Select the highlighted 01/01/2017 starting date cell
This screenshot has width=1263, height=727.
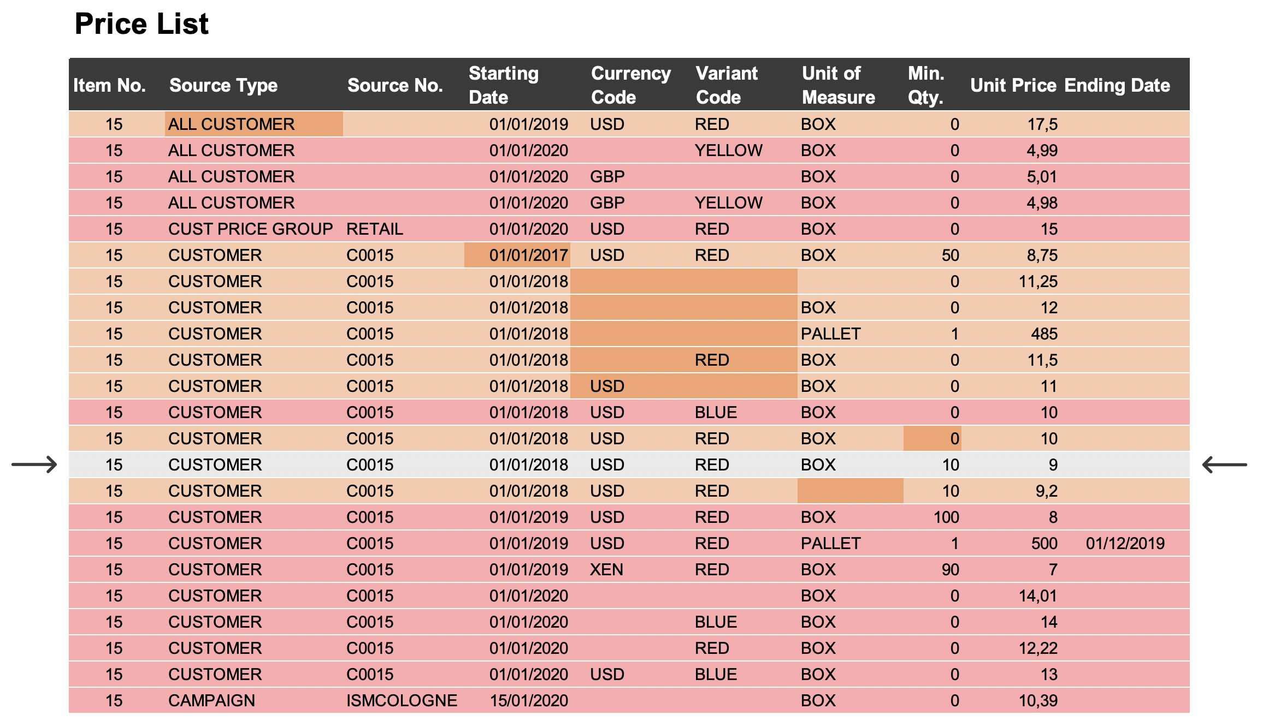[x=517, y=255]
